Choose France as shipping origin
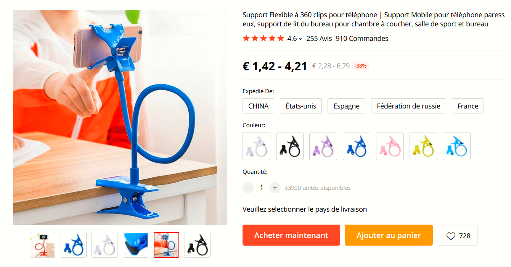The image size is (511, 267). (x=468, y=106)
